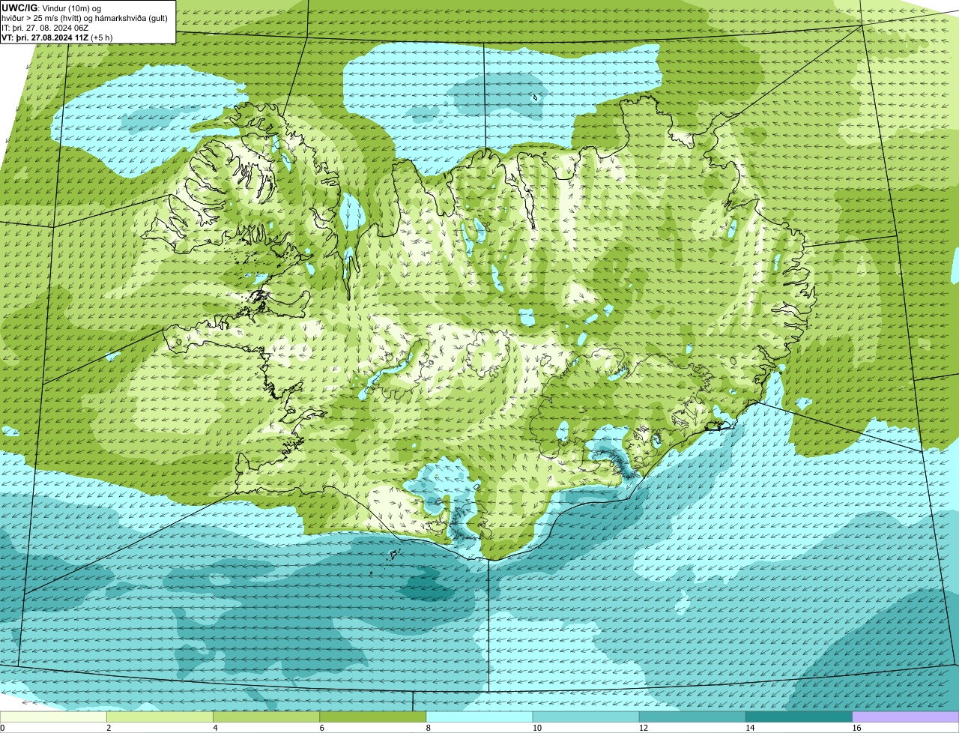
Task: Click the olive green 6–8 m/s legend swatch
Action: pyautogui.click(x=373, y=717)
